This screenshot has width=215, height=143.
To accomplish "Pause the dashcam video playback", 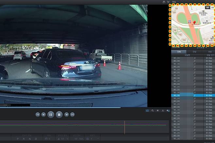I will (51, 114).
